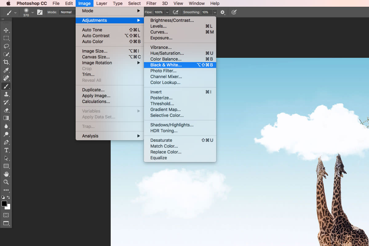
Task: Choose Black & White adjustment
Action: coord(180,65)
